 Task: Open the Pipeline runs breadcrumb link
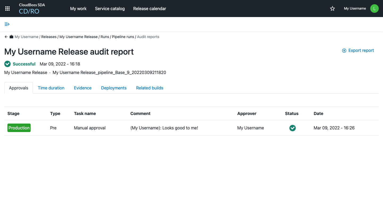pos(123,37)
